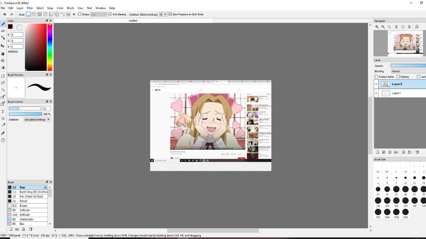This screenshot has width=426, height=239.
Task: Select the Dot tool in the left toolbar
Action: pyautogui.click(x=3, y=38)
